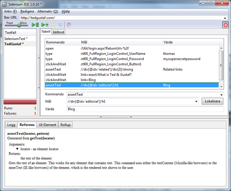Screen dimensions: 231x191
Task: Toggle the red Record button
Action: 225,25
